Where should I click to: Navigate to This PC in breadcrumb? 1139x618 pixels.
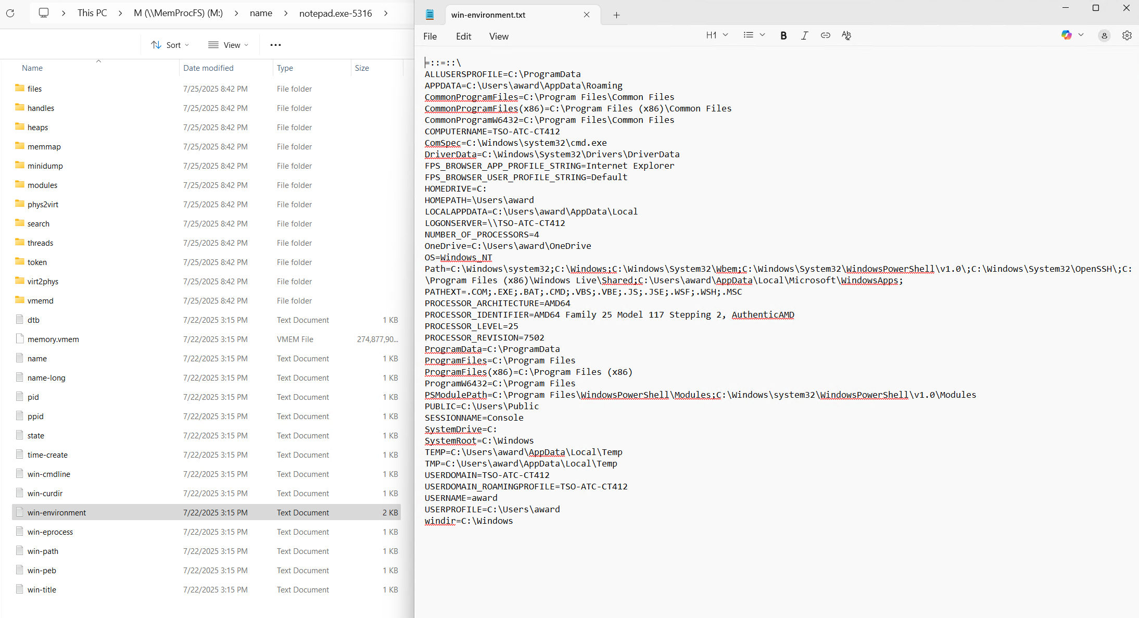pos(92,13)
